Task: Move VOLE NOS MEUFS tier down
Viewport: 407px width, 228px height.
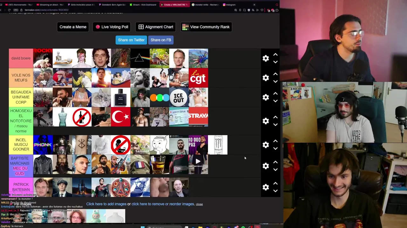Action: (x=275, y=81)
